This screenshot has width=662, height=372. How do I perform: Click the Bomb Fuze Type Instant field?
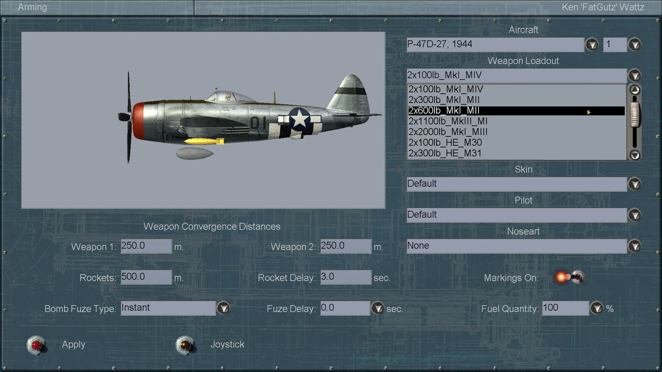[x=168, y=308]
